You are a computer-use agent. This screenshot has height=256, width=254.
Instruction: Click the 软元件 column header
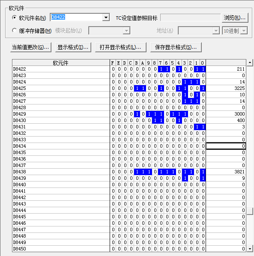pyautogui.click(x=61, y=63)
